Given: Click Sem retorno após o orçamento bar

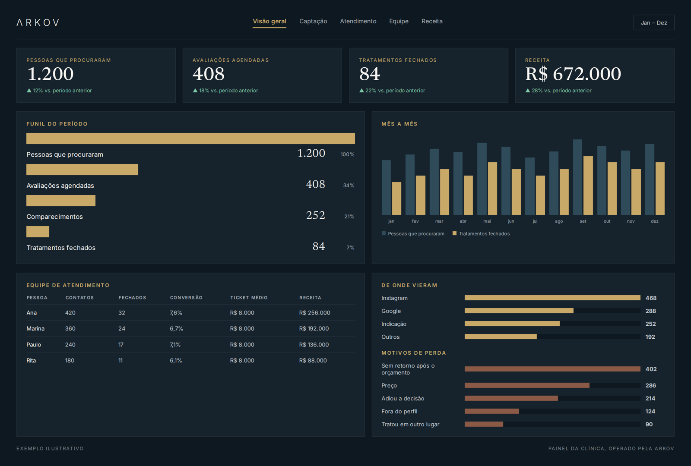Looking at the screenshot, I should tap(552, 369).
